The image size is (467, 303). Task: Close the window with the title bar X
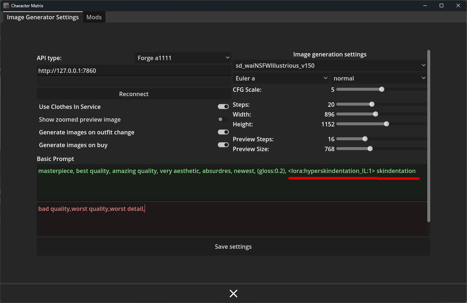click(x=458, y=5)
